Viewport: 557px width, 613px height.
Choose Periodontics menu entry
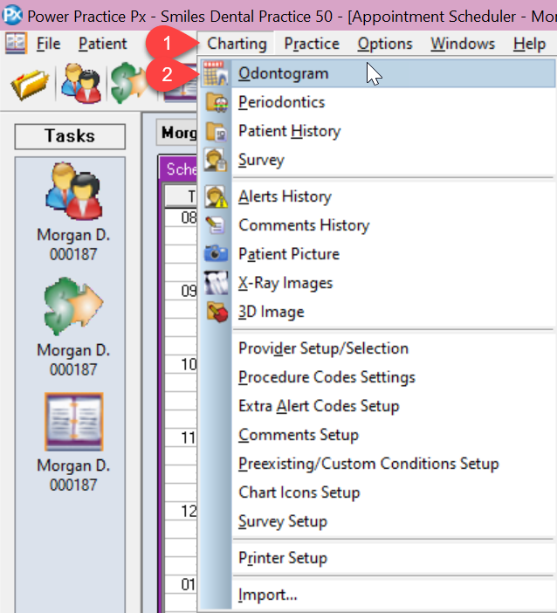click(x=377, y=102)
